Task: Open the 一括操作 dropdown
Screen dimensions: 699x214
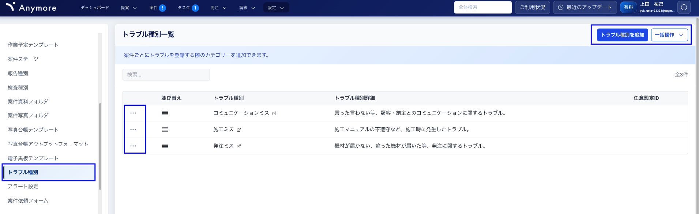Action: (x=669, y=35)
